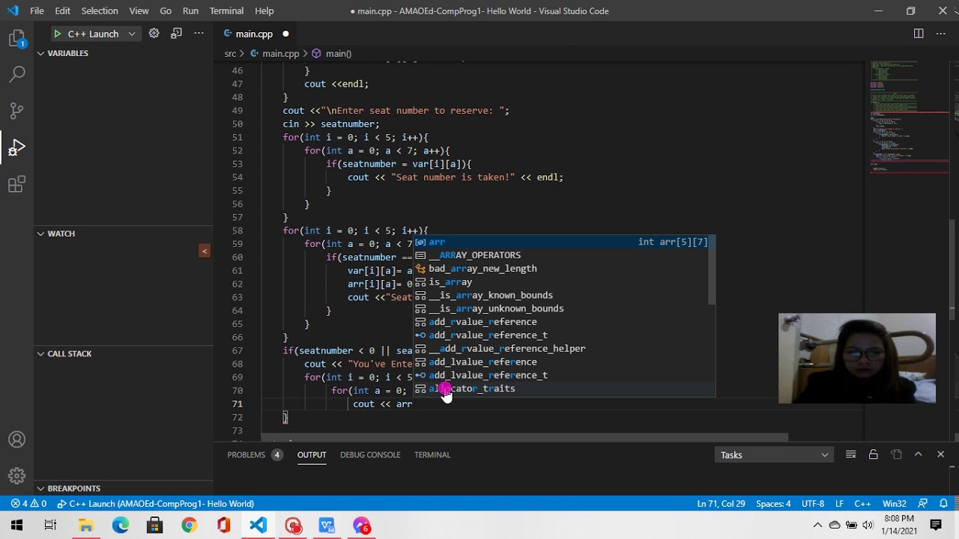The image size is (959, 539).
Task: Clear the output panel list icon
Action: (x=850, y=454)
